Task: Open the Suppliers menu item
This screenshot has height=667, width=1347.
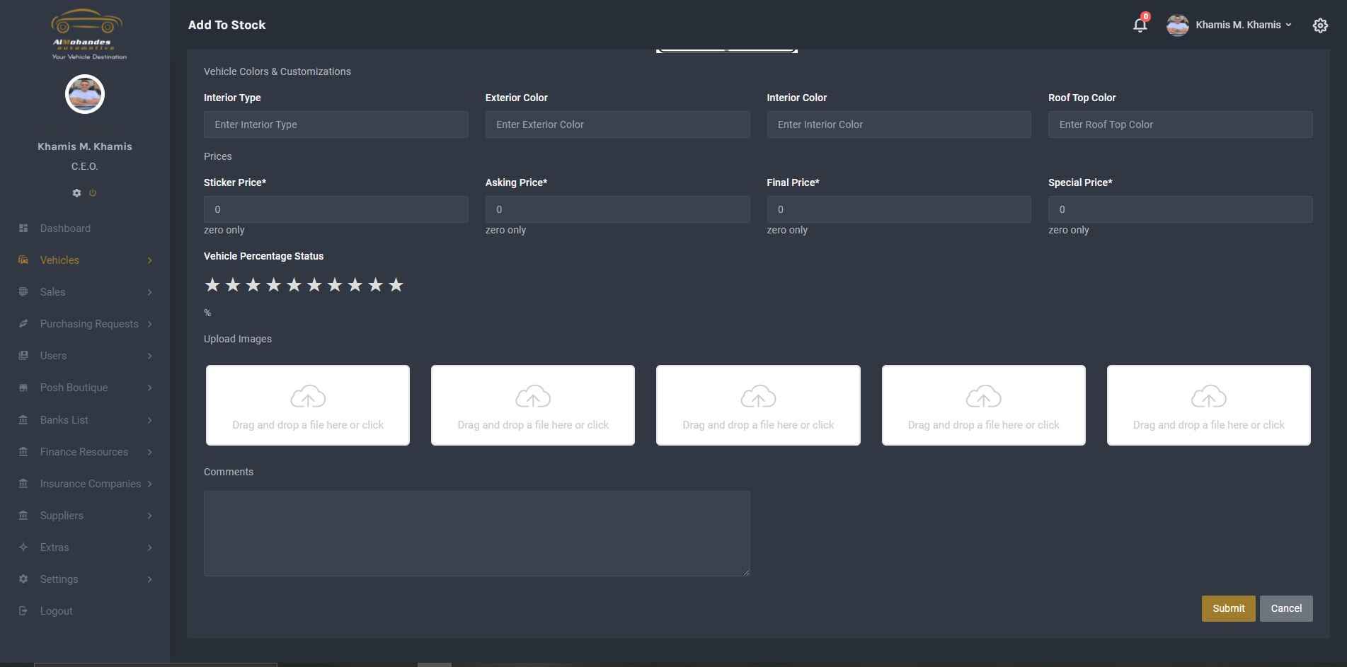Action: 62,516
